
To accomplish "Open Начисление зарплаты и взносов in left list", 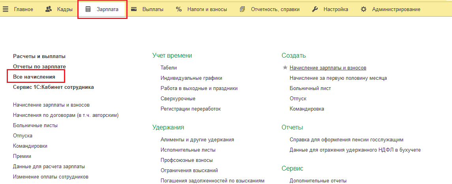I will coord(51,105).
